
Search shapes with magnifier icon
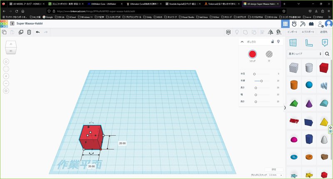click(327, 54)
